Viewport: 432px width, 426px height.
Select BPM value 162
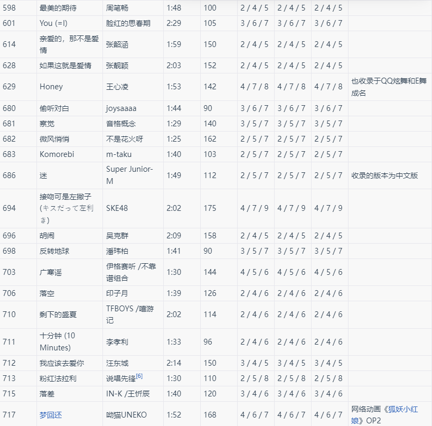210,139
